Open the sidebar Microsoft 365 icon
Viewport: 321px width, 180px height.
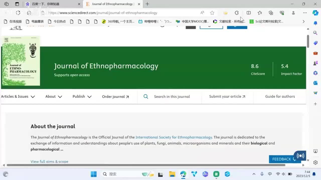coord(315,73)
